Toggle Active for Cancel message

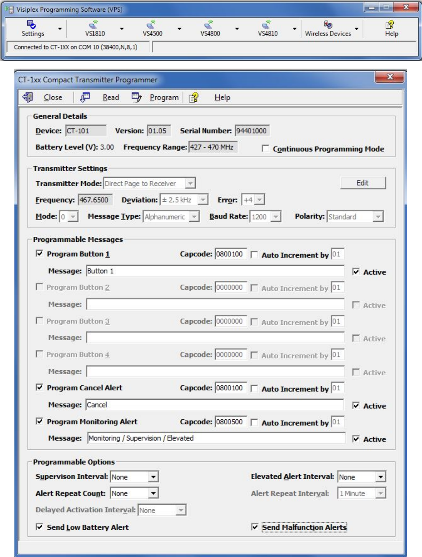click(x=356, y=406)
